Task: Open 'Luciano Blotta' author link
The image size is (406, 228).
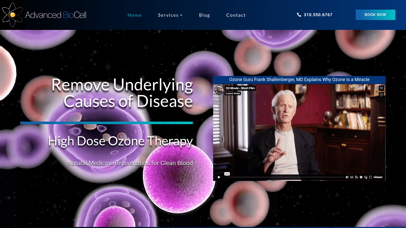Action: point(233,93)
